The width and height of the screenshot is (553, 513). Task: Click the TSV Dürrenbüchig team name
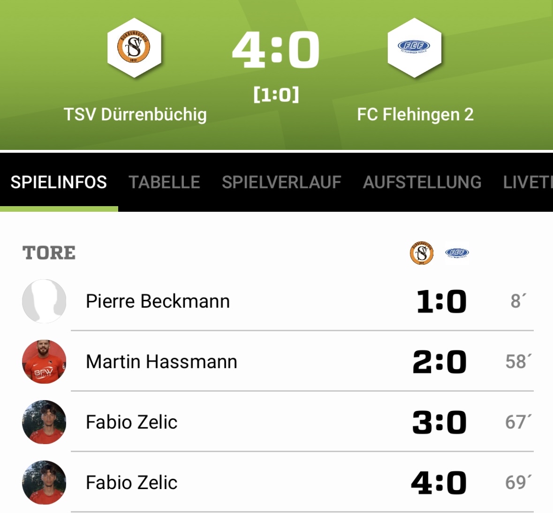tap(135, 114)
